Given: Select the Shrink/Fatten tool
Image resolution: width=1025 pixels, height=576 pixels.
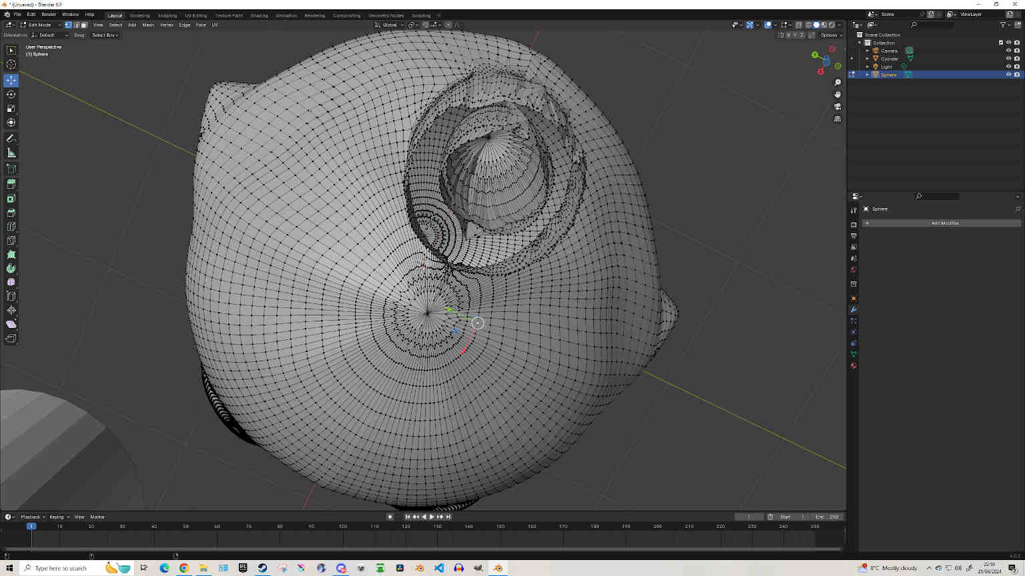Looking at the screenshot, I should [11, 311].
